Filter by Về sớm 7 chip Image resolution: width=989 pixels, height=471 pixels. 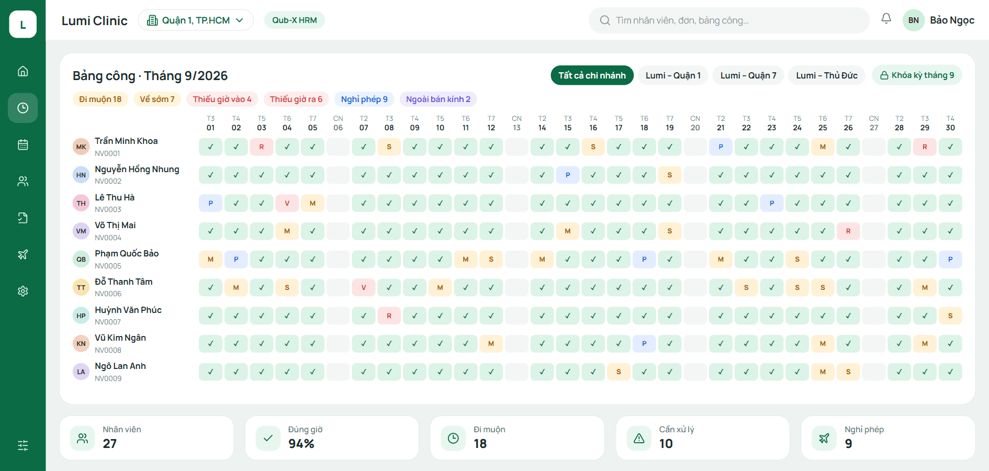(157, 99)
